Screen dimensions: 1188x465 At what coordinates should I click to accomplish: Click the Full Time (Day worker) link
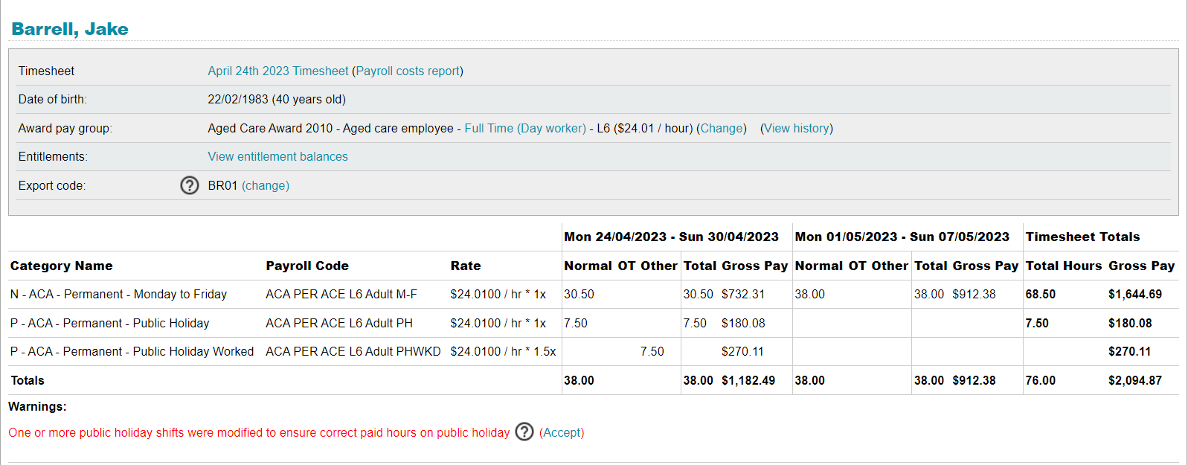click(525, 128)
